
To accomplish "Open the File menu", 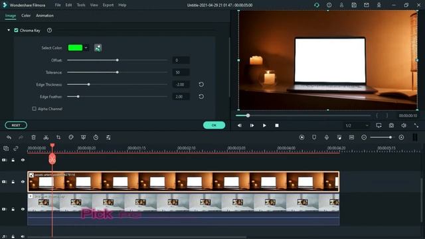I will coord(58,5).
